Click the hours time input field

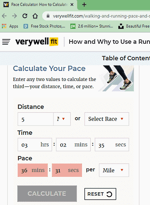[x=35, y=144]
